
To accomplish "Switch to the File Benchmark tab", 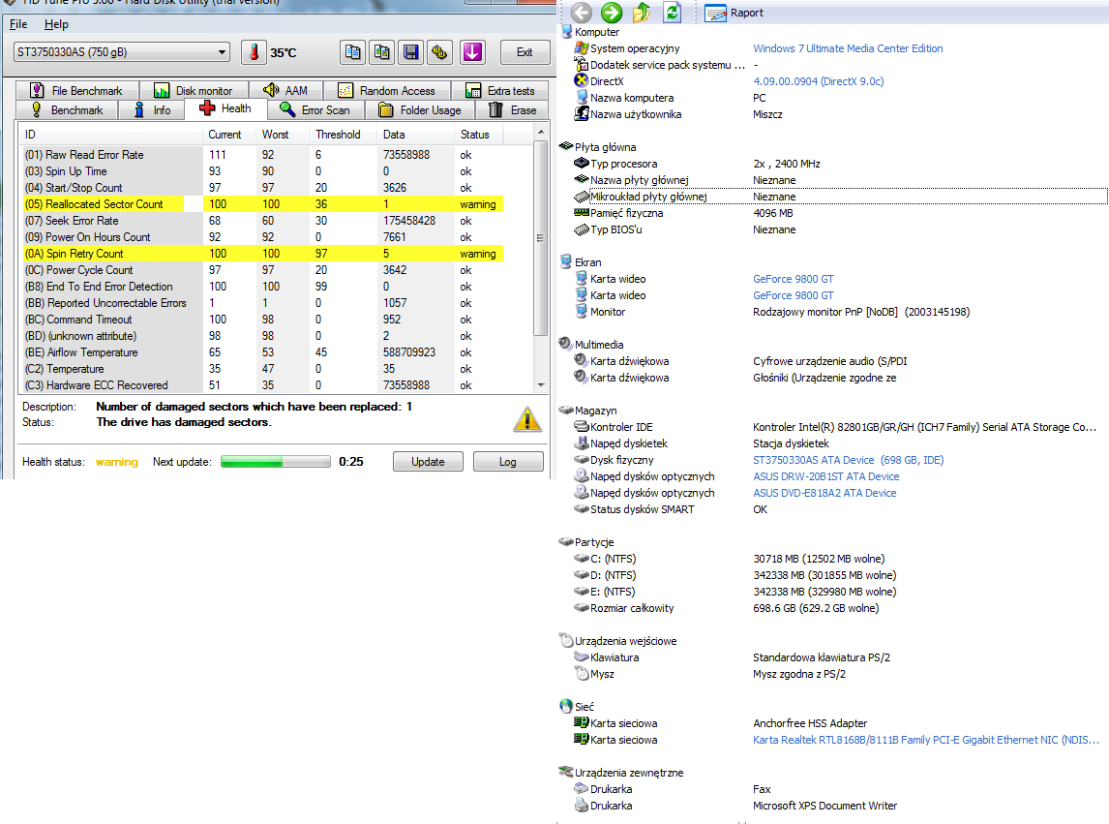I will (x=76, y=91).
